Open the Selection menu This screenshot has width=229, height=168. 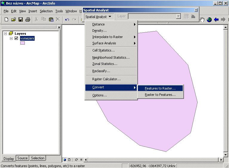point(46,11)
